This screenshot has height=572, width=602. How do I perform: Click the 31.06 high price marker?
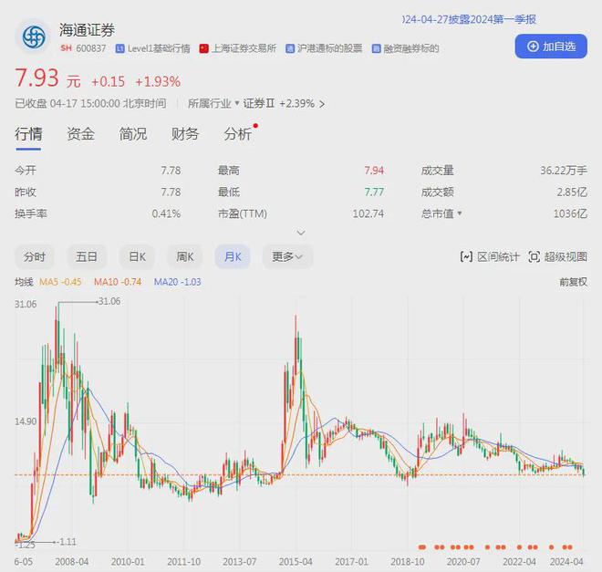[109, 301]
